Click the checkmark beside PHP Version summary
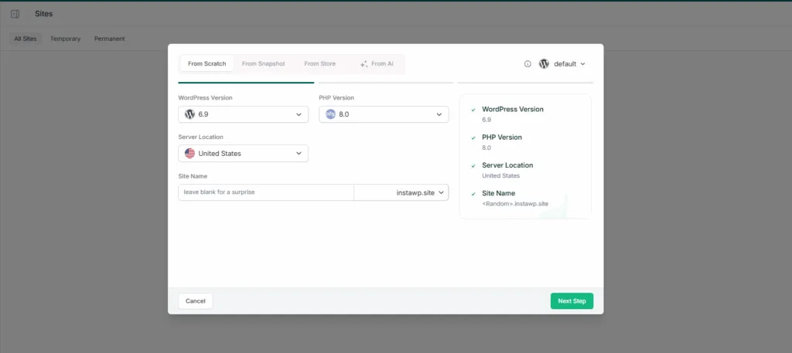 (473, 137)
